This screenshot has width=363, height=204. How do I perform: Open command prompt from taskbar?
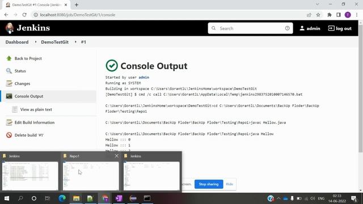[x=147, y=198]
